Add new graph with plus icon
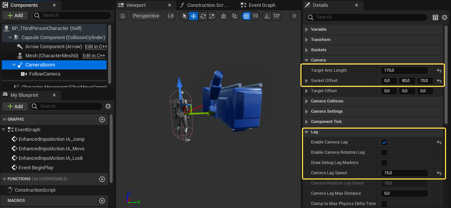 click(x=102, y=120)
